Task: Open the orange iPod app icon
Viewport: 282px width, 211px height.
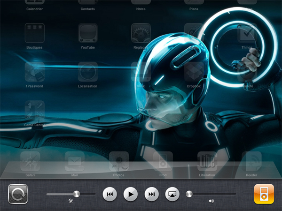Action: [x=264, y=194]
